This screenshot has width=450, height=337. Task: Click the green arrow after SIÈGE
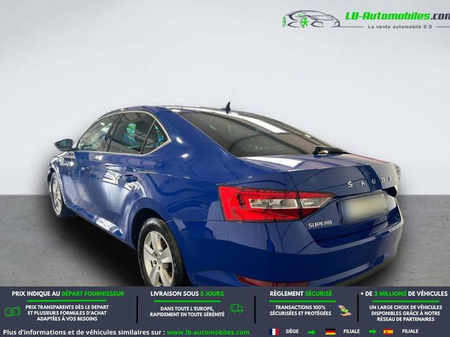point(311,332)
